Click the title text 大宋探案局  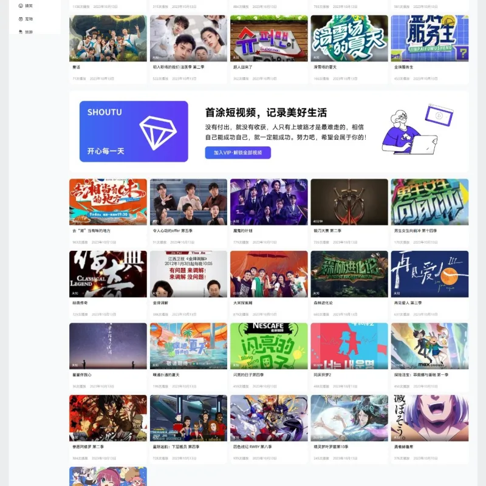point(242,303)
